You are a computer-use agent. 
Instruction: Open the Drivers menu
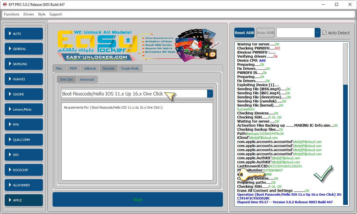point(29,14)
